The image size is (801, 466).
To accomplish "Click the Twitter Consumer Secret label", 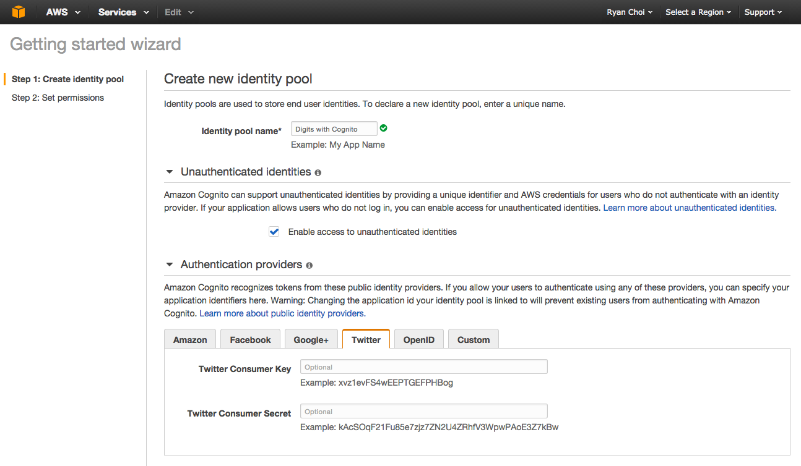I will [239, 413].
